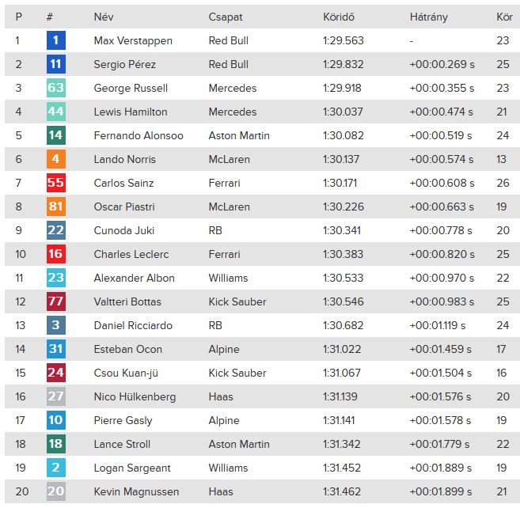Click the Kör column header
This screenshot has height=508, width=520.
tap(504, 17)
